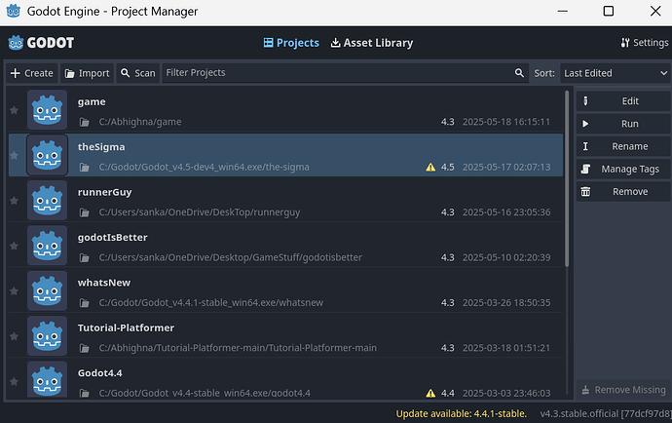Switch to the Projects tab

(291, 43)
